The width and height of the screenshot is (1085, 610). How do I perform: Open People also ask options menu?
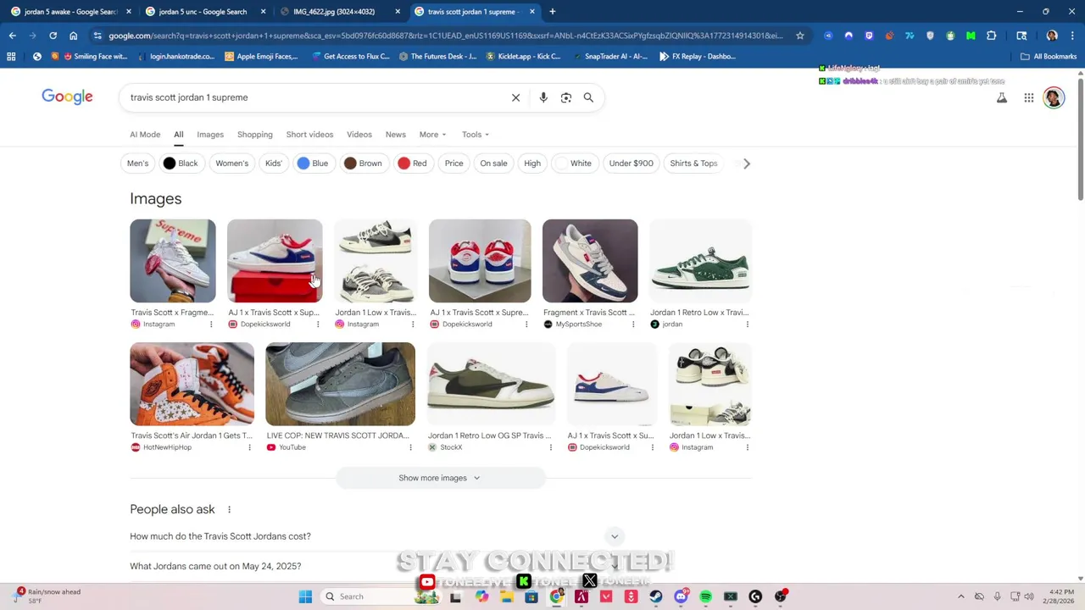[x=229, y=509]
